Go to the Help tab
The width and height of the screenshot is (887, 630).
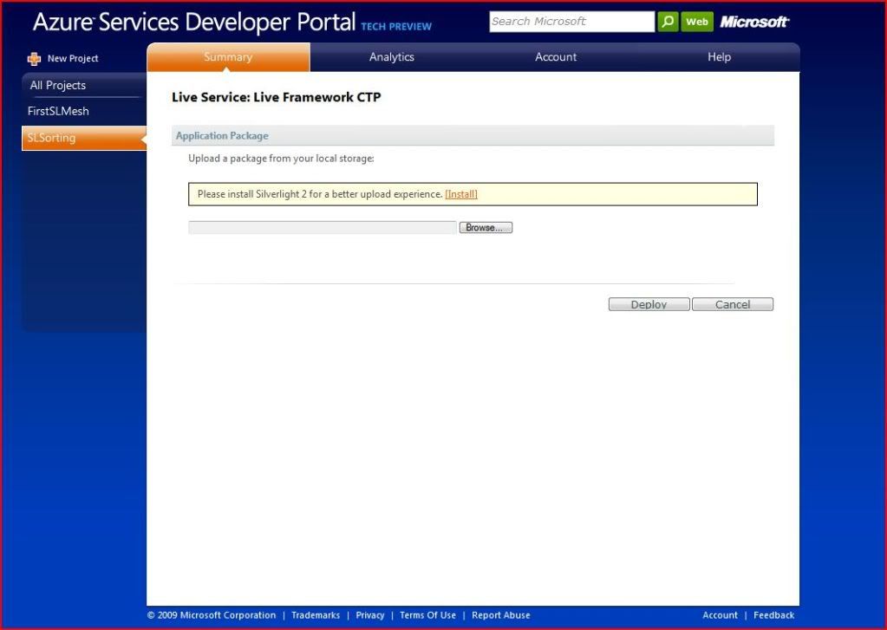(719, 57)
